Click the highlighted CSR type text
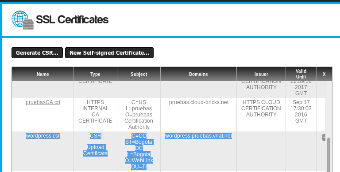The width and height of the screenshot is (340, 172). tap(96, 136)
